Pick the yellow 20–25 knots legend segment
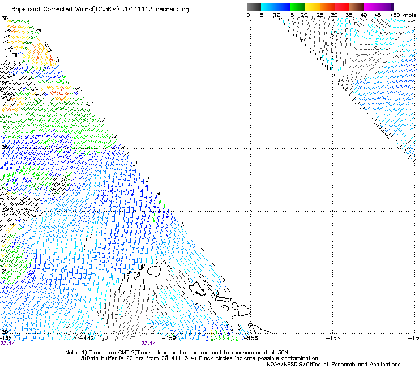Viewport: 419px width, 368px height. 313,7
